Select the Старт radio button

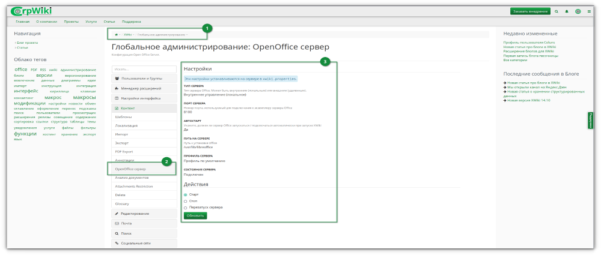coord(186,194)
